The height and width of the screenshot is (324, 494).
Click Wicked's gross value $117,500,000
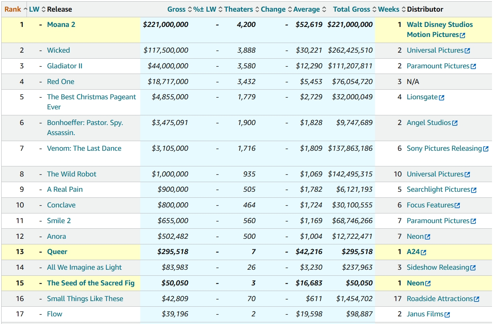tap(166, 50)
